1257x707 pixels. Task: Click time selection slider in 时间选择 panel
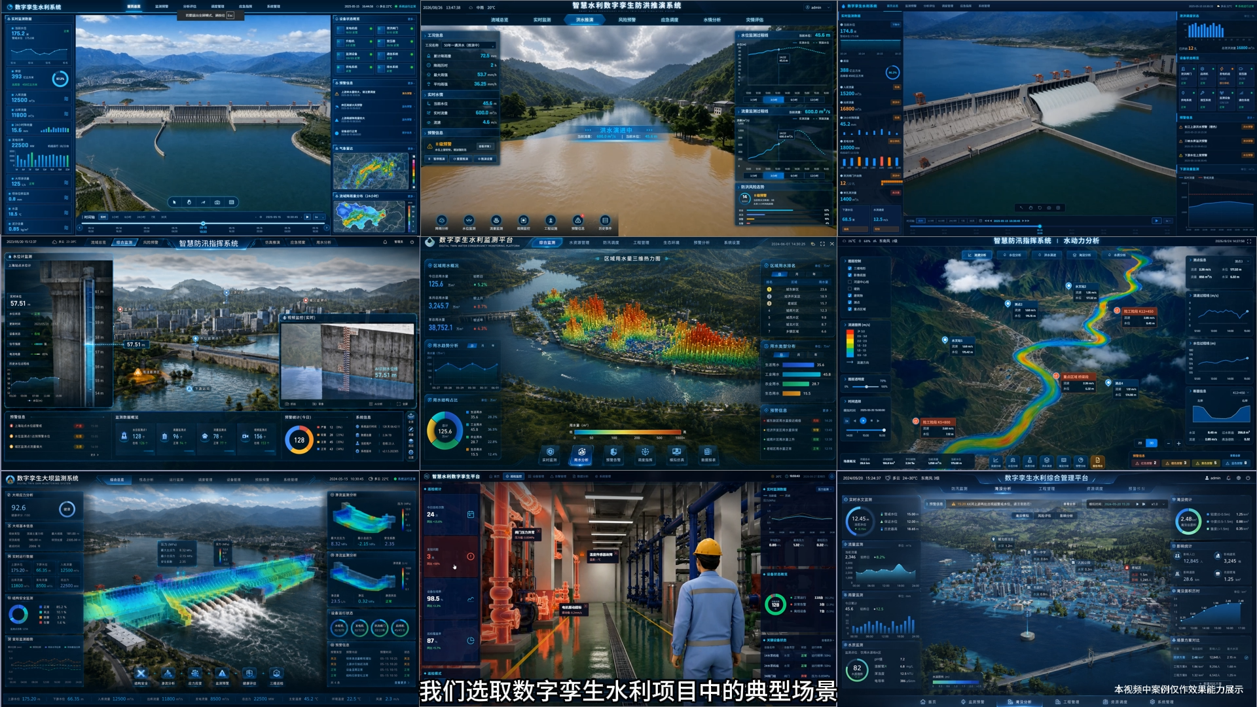pos(865,430)
